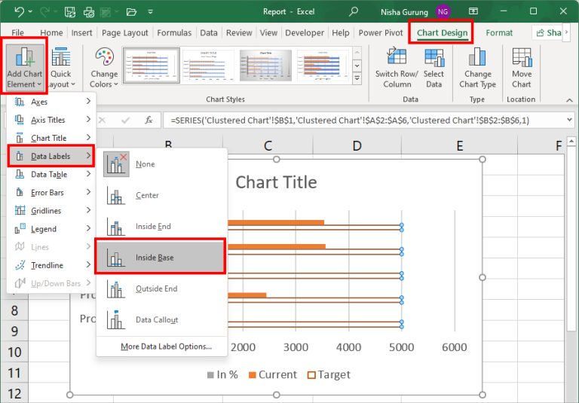Select the third gray chart style thumbnail

(x=266, y=66)
